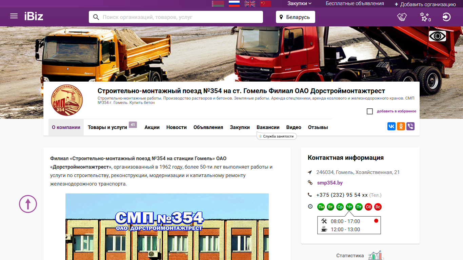Click the search magnifier icon
Screen dimensions: 463x260
point(96,17)
